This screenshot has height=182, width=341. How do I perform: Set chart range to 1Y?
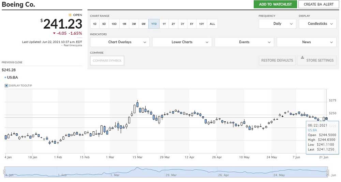[x=164, y=24]
